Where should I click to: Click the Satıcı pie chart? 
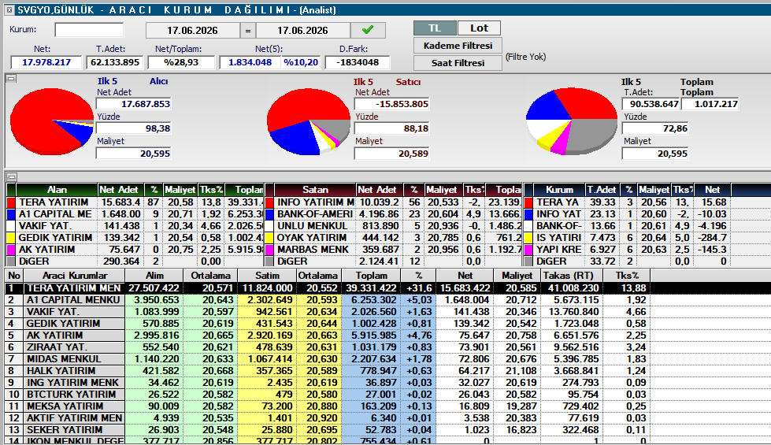point(308,121)
